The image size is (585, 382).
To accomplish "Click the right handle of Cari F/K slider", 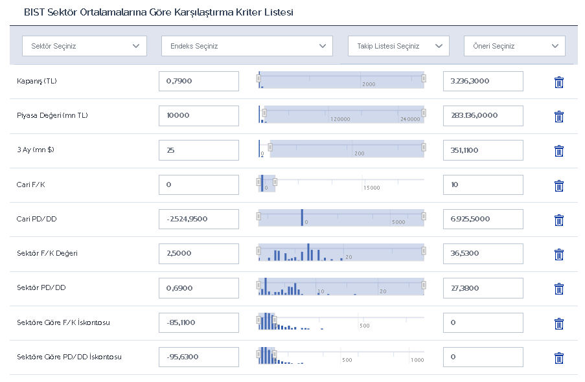I will tap(275, 183).
